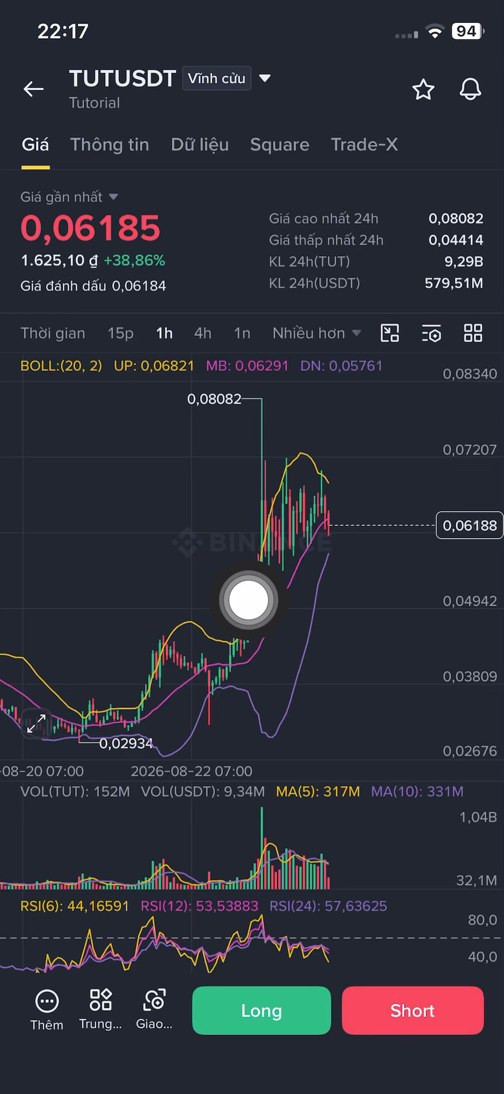Open chart indicator settings icon

click(432, 333)
